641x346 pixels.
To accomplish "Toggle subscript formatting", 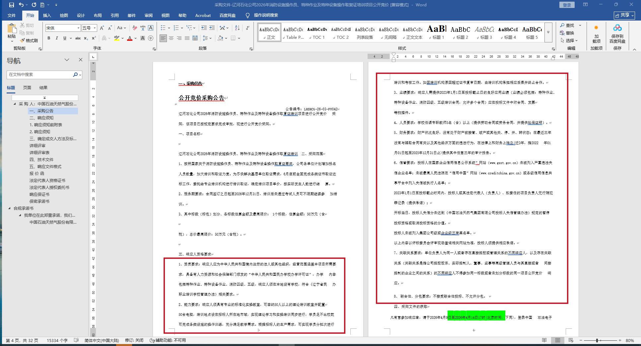I will (86, 38).
